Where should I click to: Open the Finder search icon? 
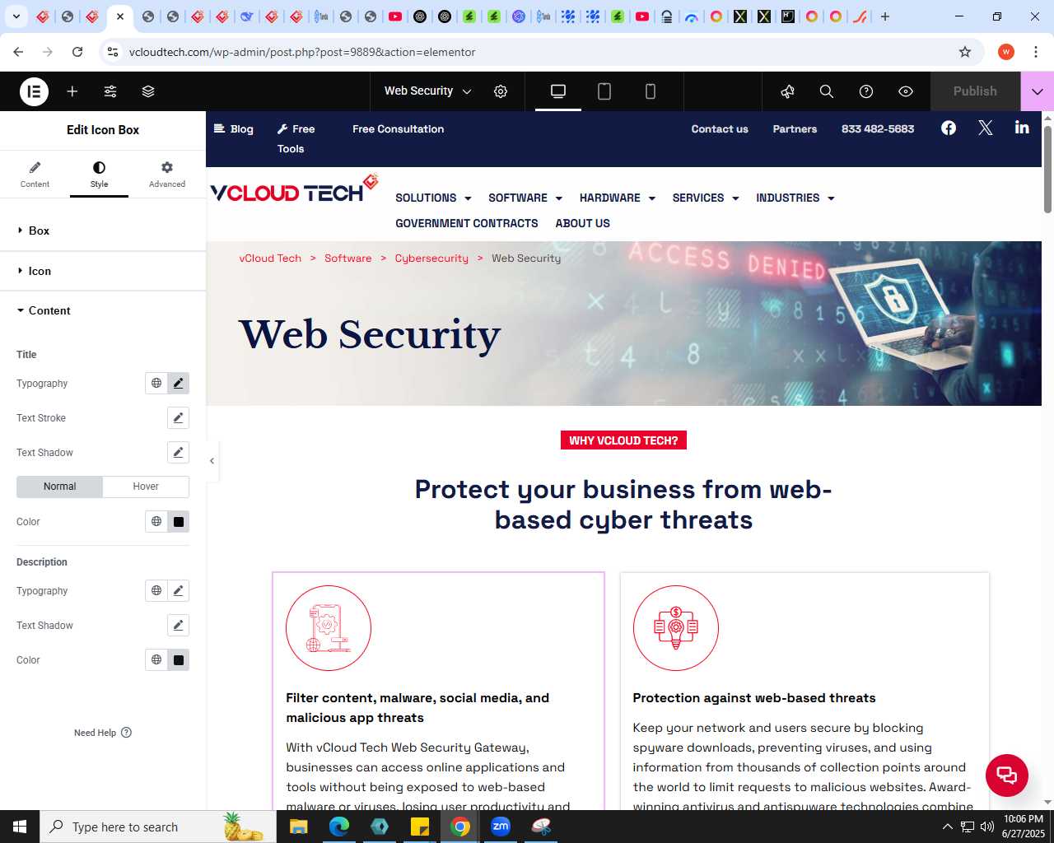pyautogui.click(x=827, y=91)
